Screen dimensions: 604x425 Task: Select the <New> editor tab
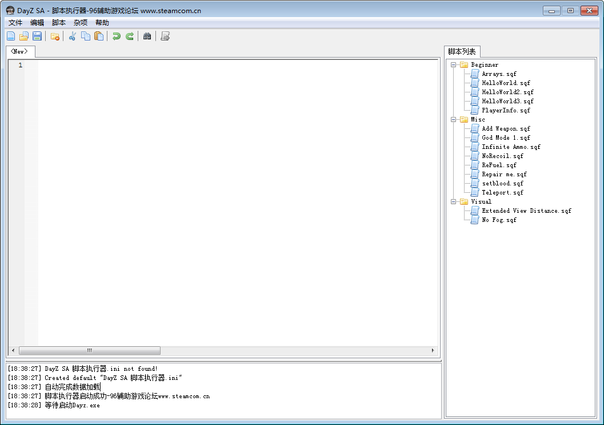click(x=19, y=51)
